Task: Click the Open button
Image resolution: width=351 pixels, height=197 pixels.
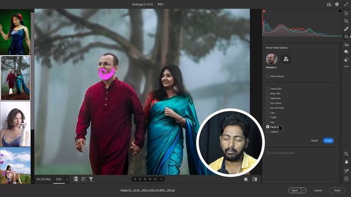Action: point(295,190)
